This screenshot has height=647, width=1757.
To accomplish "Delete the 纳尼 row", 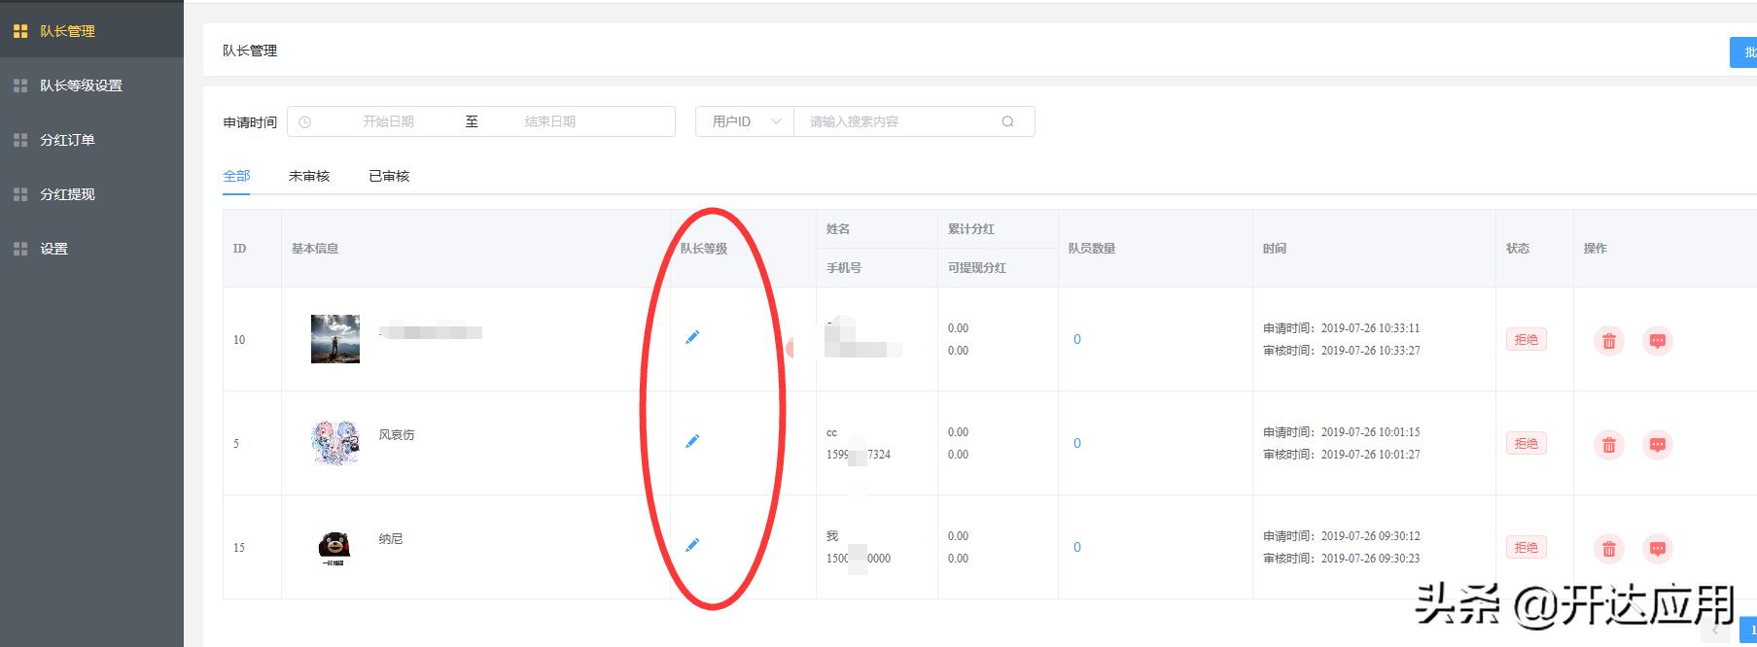I will point(1608,549).
